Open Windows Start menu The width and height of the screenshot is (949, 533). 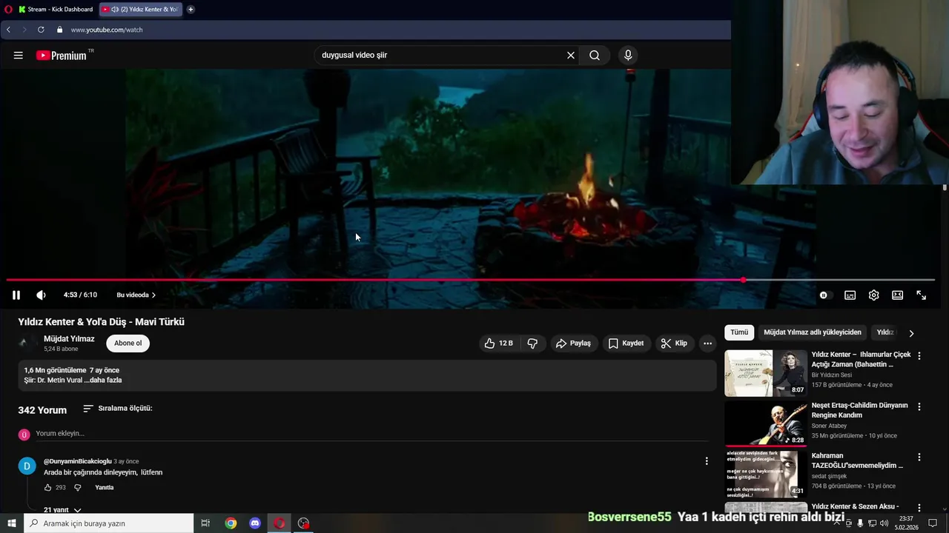coord(11,523)
